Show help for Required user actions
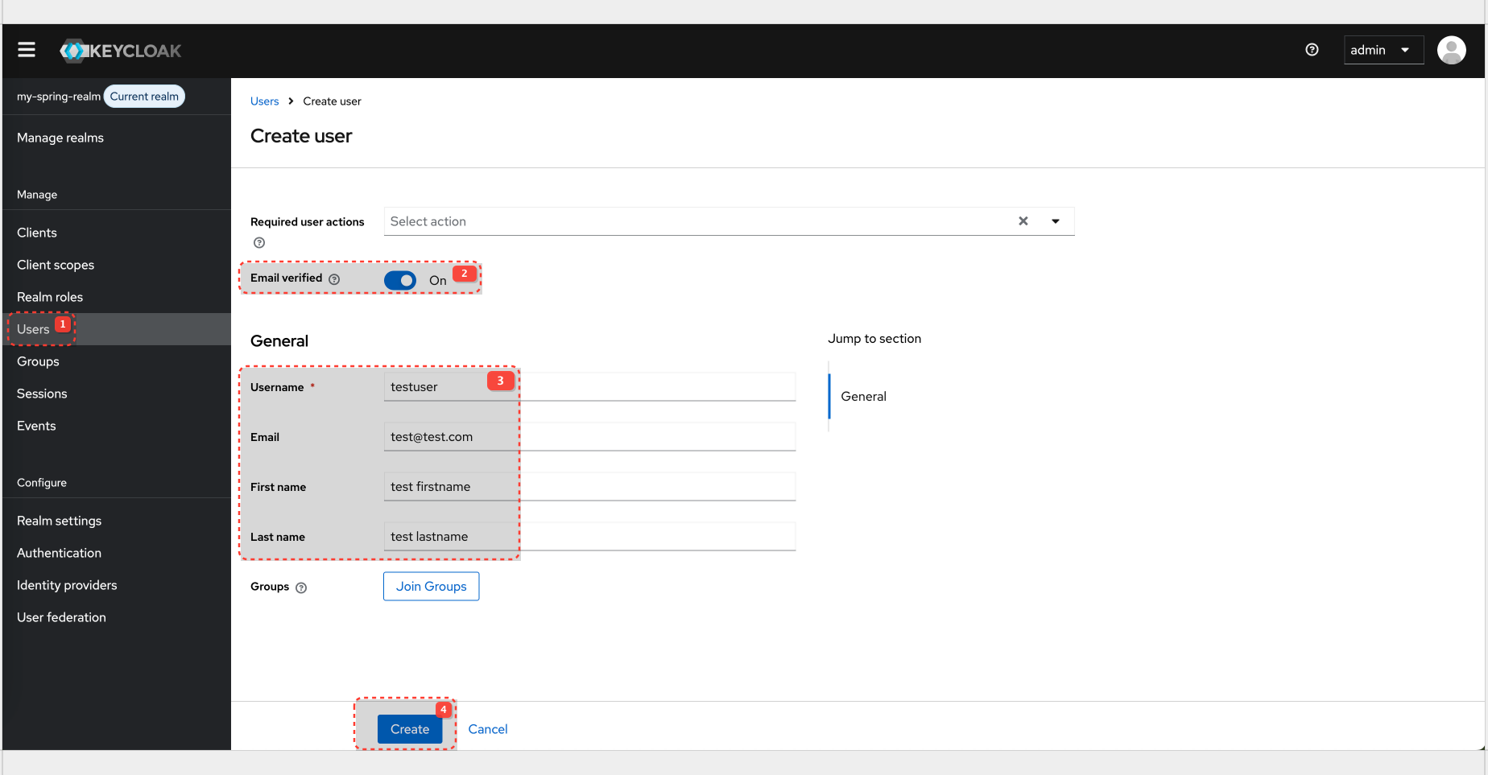Screen dimensions: 1488x775 coord(258,242)
